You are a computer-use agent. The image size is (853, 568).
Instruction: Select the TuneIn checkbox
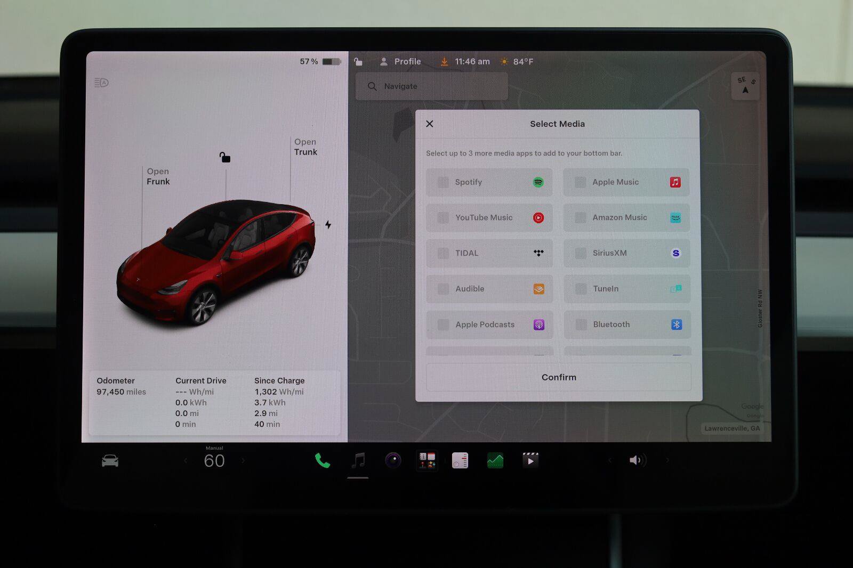pyautogui.click(x=581, y=289)
